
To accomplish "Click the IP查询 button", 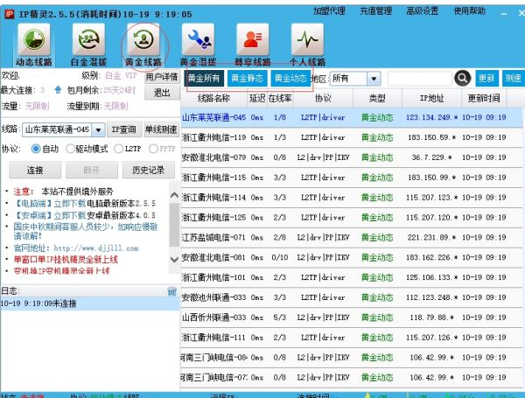I will pos(124,129).
